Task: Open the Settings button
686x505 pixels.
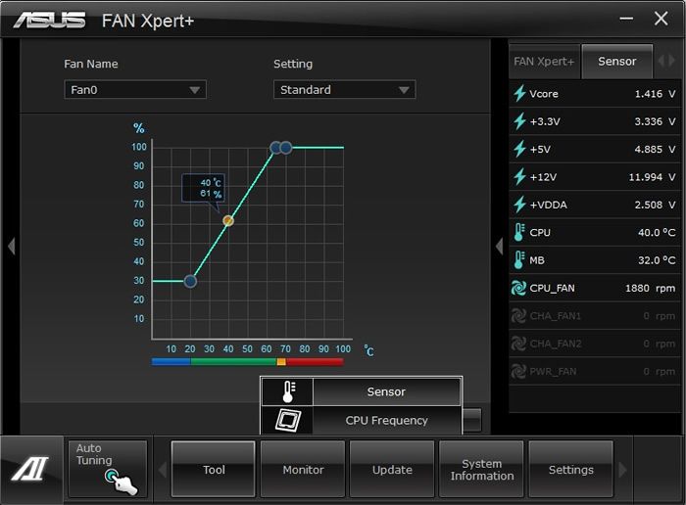Action: click(571, 469)
